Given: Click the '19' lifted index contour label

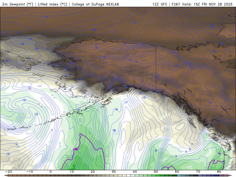Looking at the screenshot, I should [36, 49].
